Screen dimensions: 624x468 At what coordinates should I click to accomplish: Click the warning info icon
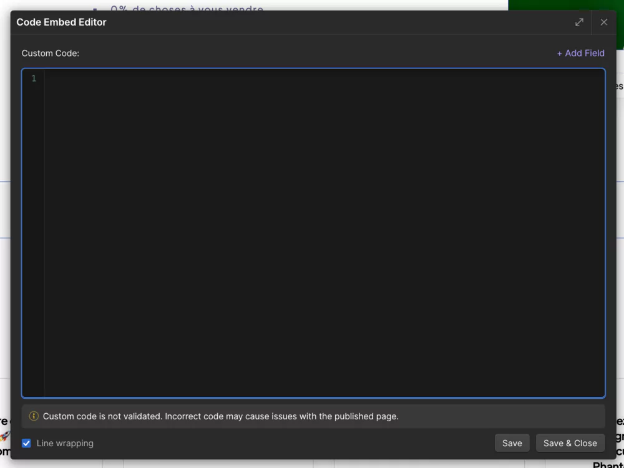coord(34,416)
